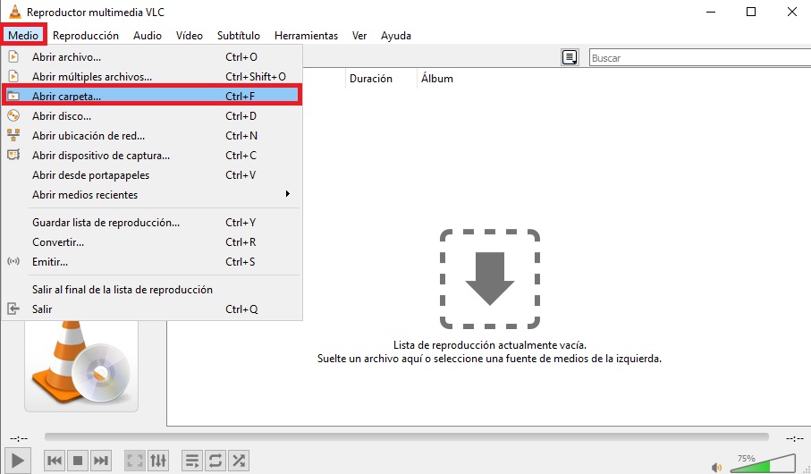Choose Guardar lista de reproducción...
Image resolution: width=811 pixels, height=474 pixels.
click(151, 223)
